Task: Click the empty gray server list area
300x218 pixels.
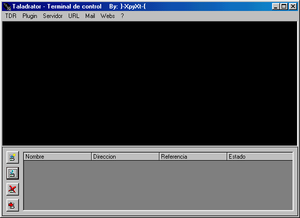Action: tap(157, 185)
